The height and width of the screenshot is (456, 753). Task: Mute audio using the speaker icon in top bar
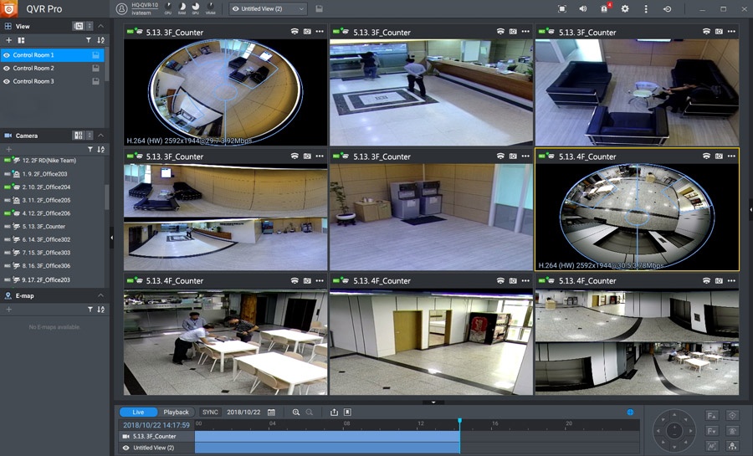point(582,9)
